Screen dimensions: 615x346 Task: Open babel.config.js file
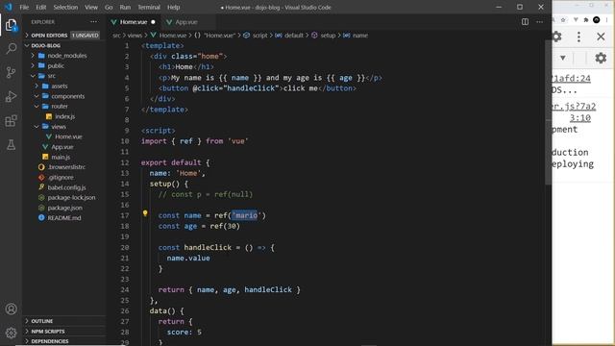coord(64,187)
